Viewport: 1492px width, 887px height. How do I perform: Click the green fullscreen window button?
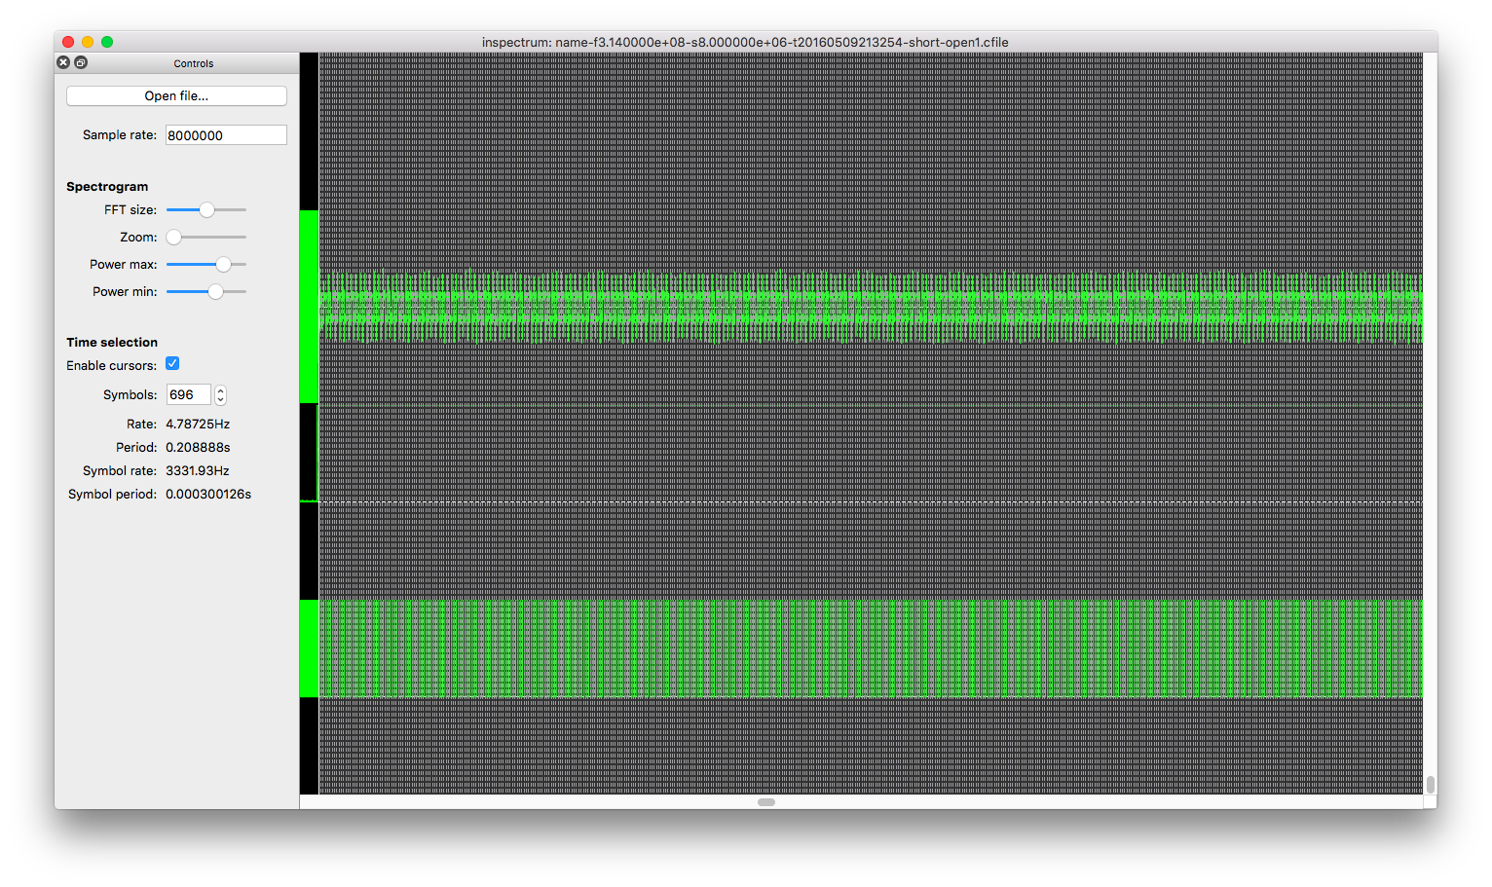tap(107, 42)
